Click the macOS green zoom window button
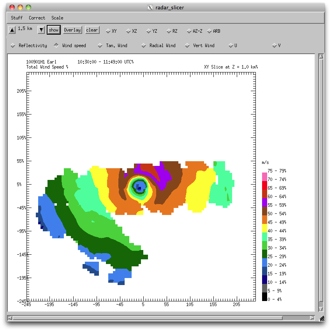 pos(28,7)
